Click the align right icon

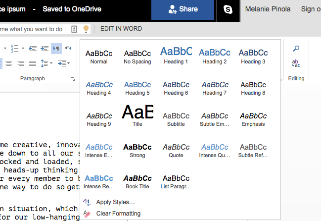(x=21, y=63)
